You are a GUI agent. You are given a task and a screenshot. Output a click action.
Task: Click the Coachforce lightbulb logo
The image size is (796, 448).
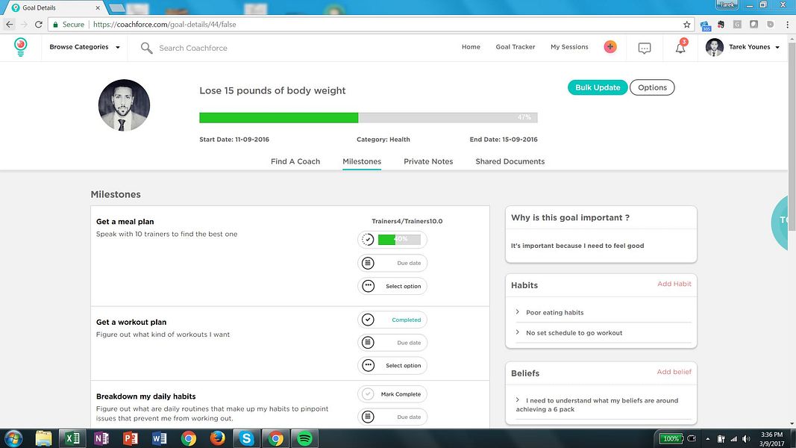(x=20, y=47)
